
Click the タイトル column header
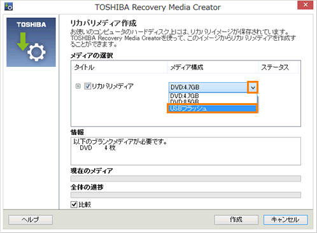(120, 67)
